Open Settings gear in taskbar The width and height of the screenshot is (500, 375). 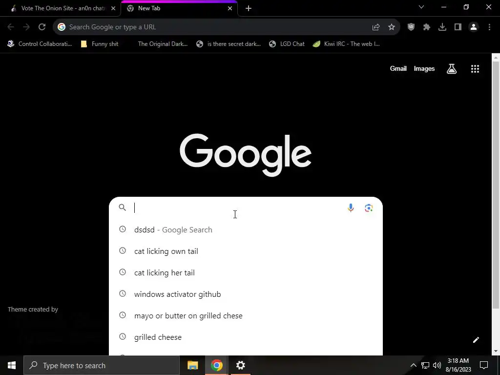pyautogui.click(x=240, y=365)
